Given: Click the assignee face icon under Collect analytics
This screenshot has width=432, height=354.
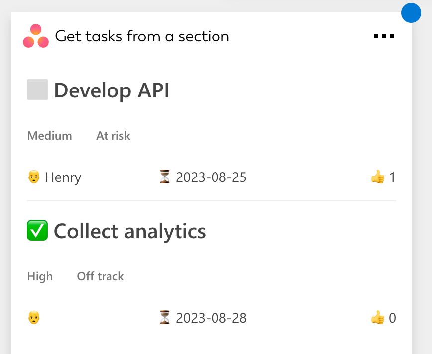Looking at the screenshot, I should [x=33, y=318].
